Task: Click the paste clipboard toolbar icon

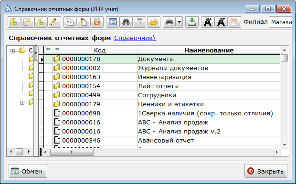Action: pyautogui.click(x=84, y=22)
